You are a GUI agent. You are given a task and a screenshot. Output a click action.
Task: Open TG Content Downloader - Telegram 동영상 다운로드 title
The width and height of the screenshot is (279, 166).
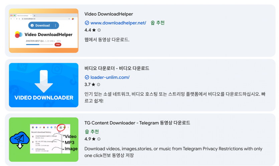(x=137, y=123)
